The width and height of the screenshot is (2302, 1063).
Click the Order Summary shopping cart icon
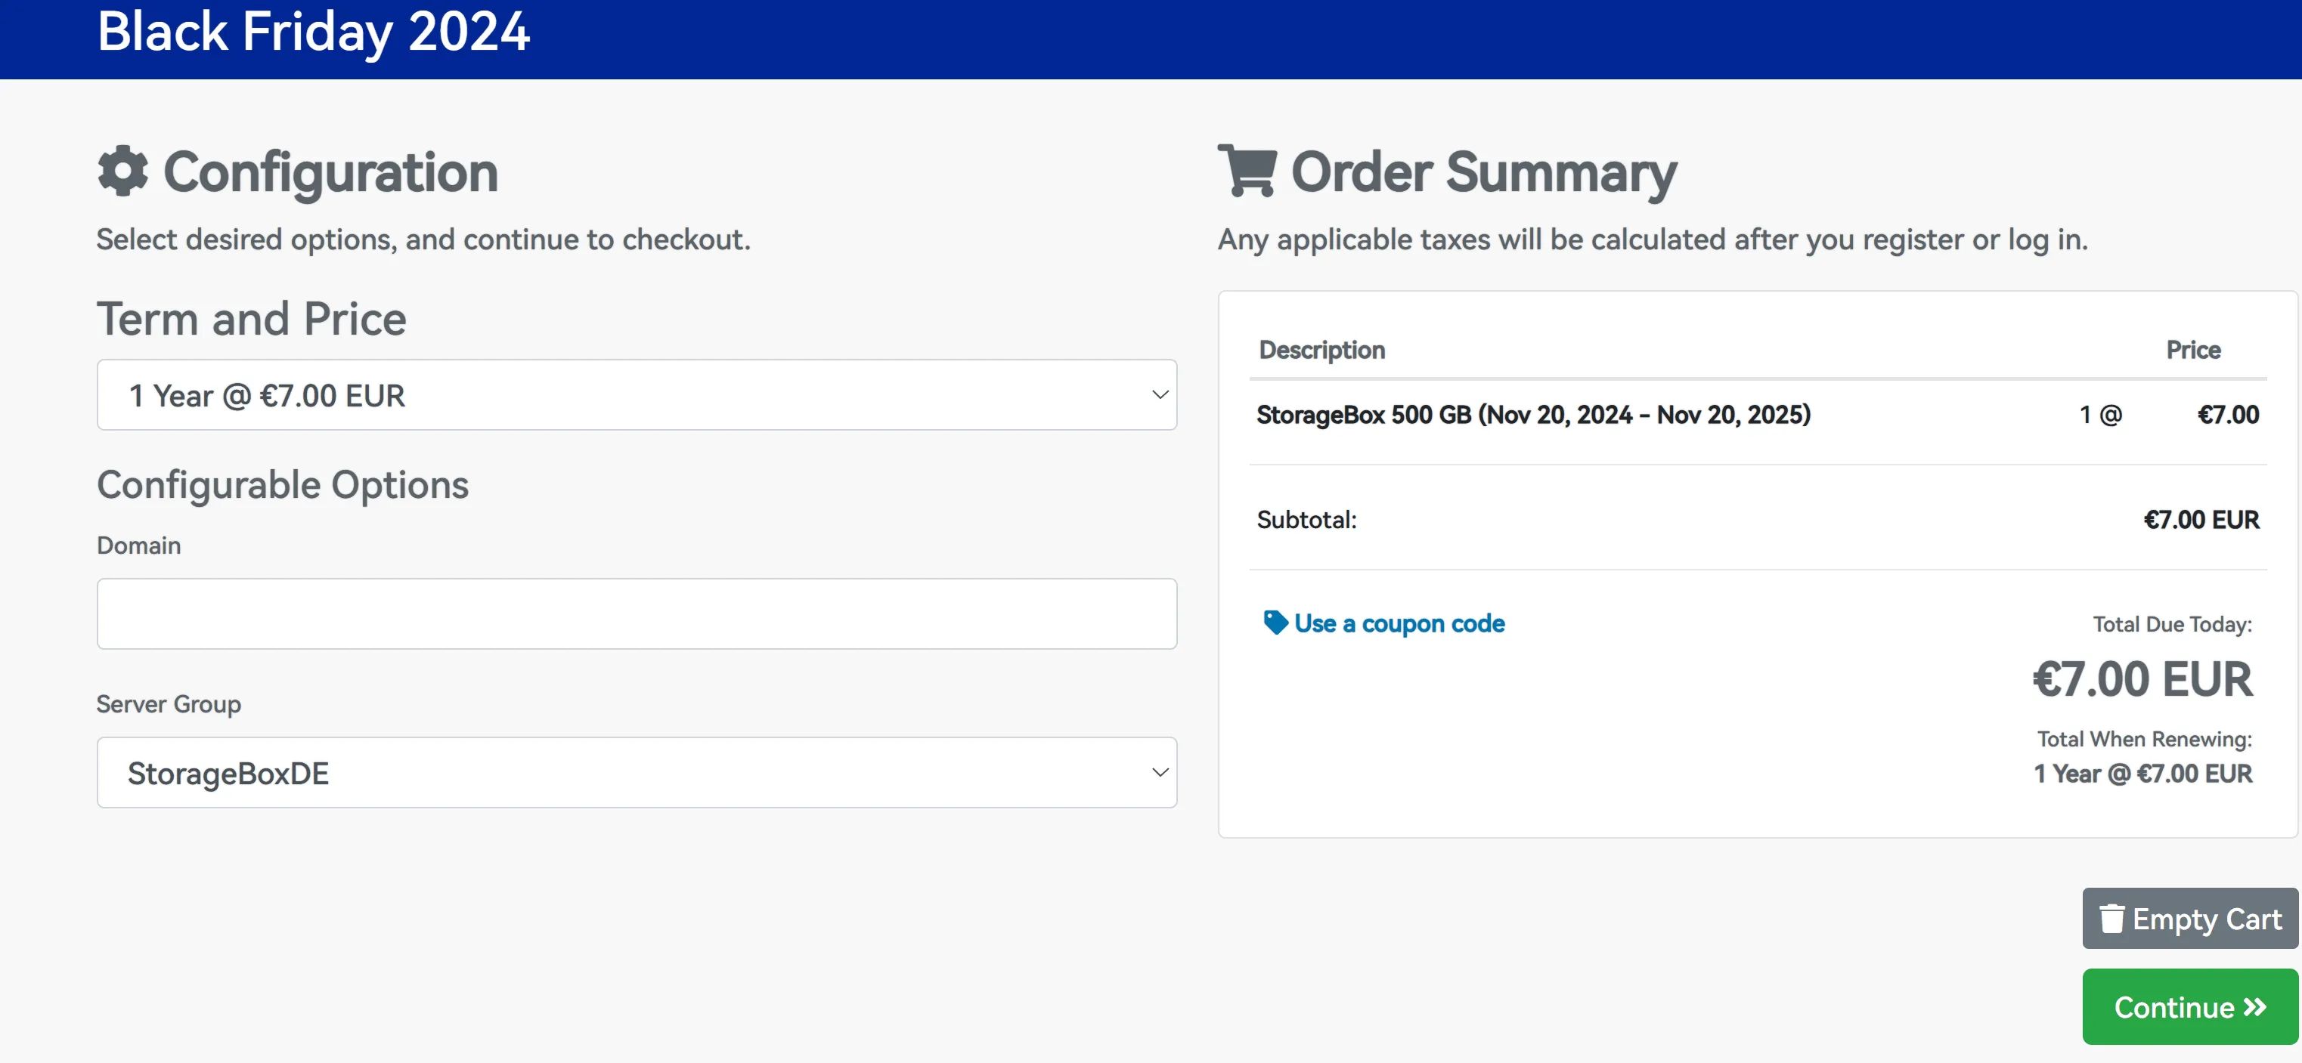point(1247,170)
